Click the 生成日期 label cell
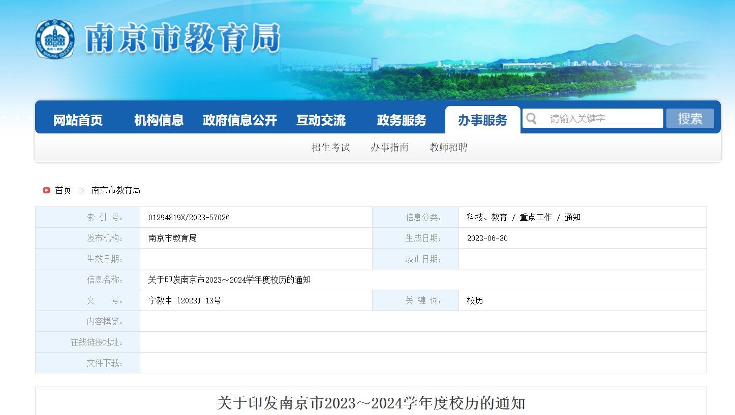 (x=415, y=238)
